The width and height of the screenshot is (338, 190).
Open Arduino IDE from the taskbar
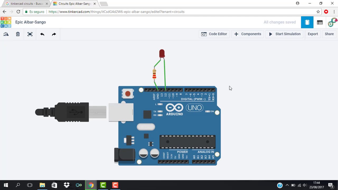tap(79, 185)
